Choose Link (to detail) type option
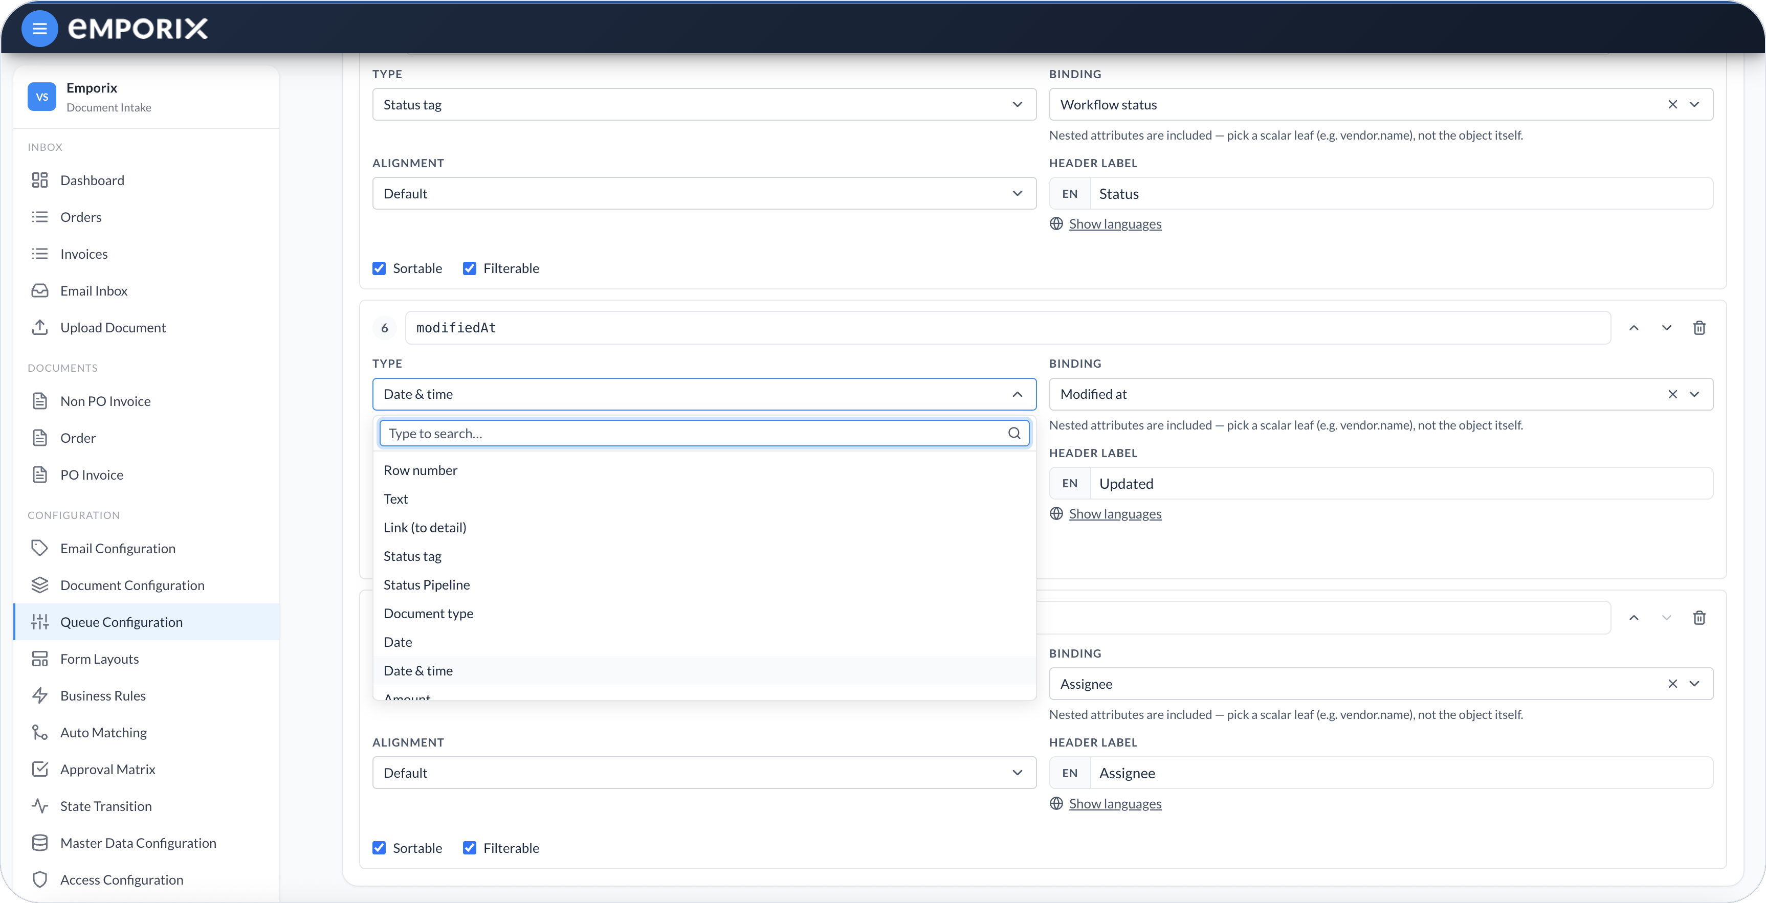1766x903 pixels. click(704, 528)
